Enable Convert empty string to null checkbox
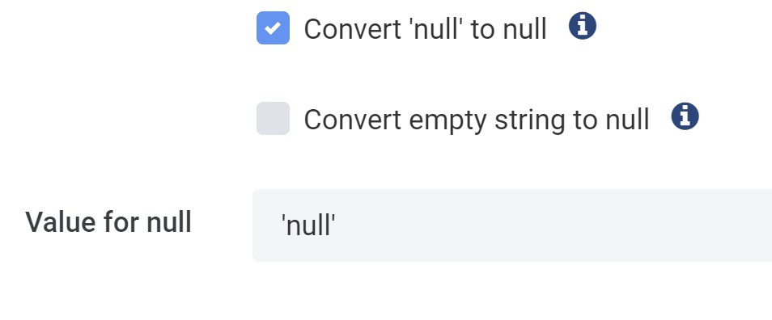This screenshot has height=320, width=772. tap(274, 119)
